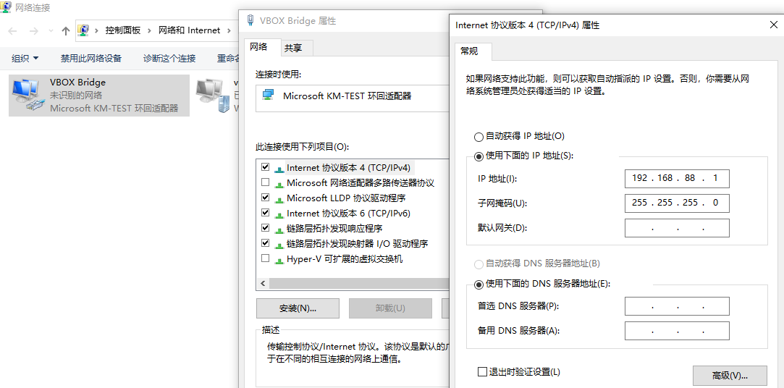
Task: Click the icon beside Internet 协议版本 6
Action: coord(279,214)
